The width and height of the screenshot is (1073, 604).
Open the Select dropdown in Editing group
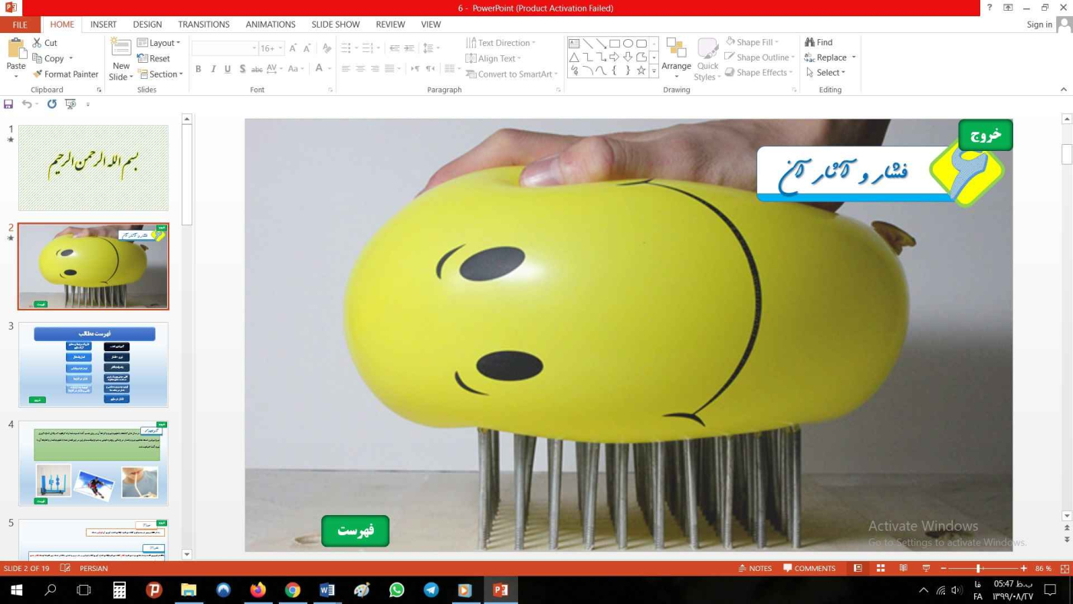pos(826,73)
